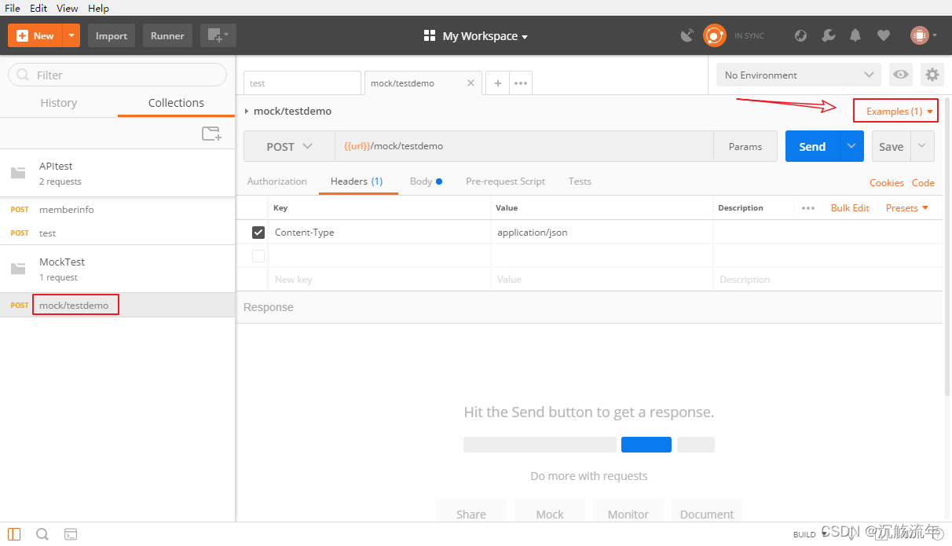
Task: Open the APItest collection
Action: (118, 173)
